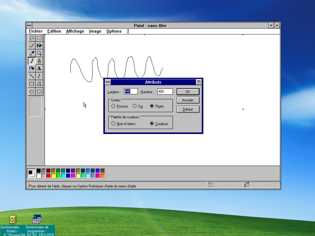Pick the Eraser tool
Image resolution: width=315 pixels, height=236 pixels.
[x=32, y=45]
